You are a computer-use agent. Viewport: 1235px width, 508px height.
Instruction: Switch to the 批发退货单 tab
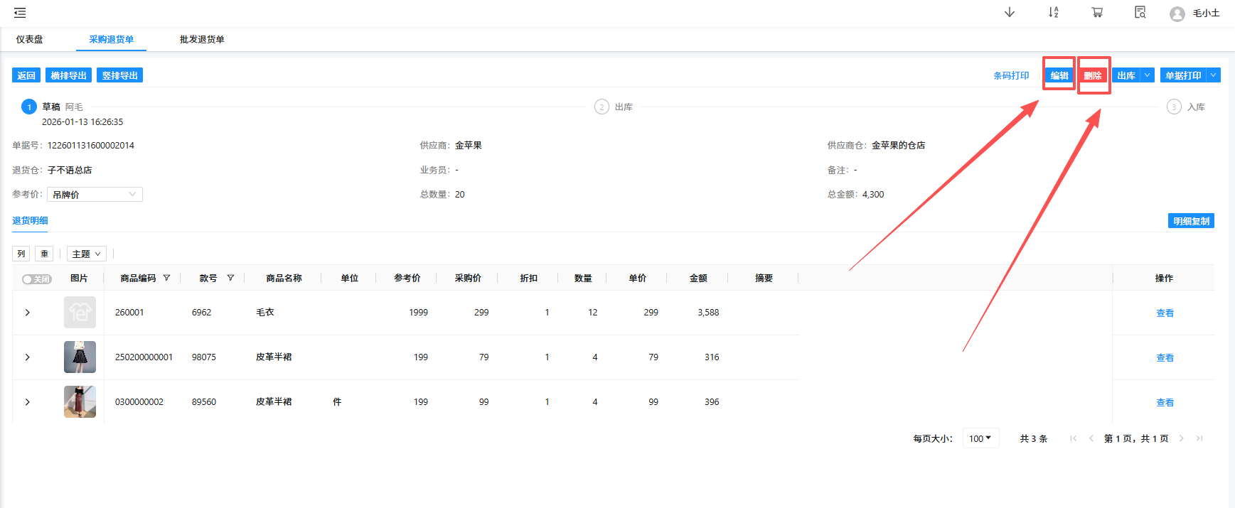tap(202, 40)
